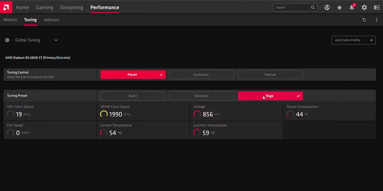Switch to the Tuning sub-tab
The image size is (383, 191).
(x=30, y=20)
